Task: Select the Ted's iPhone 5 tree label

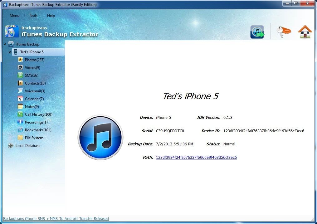Action: point(32,52)
